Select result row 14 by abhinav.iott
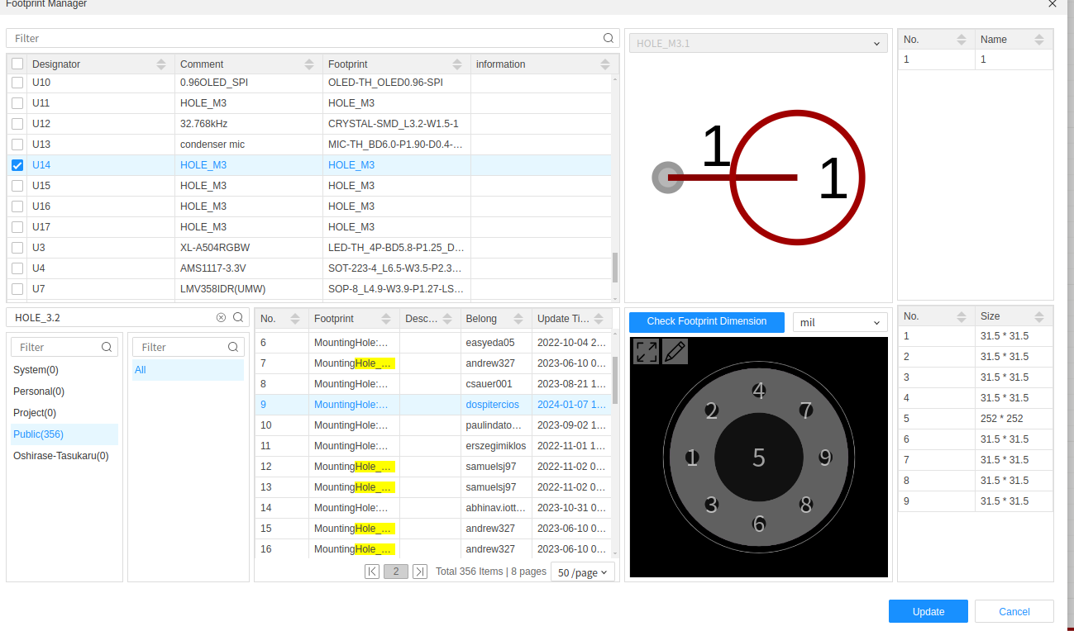Screen dimensions: 1074x631 pyautogui.click(x=433, y=508)
